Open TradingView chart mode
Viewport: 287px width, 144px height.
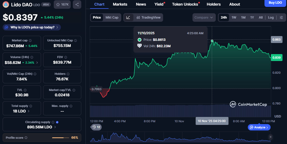(149, 18)
